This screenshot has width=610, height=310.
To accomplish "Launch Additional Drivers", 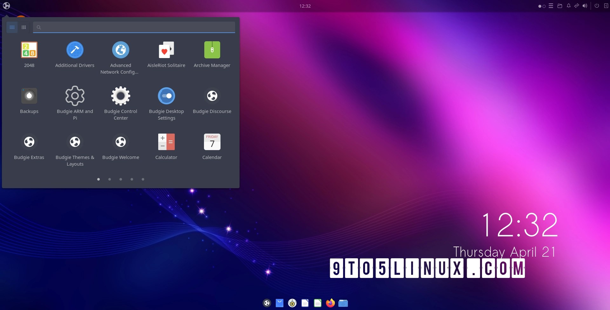I will pyautogui.click(x=75, y=55).
